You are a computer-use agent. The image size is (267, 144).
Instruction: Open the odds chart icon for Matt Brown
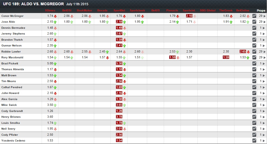(254, 75)
